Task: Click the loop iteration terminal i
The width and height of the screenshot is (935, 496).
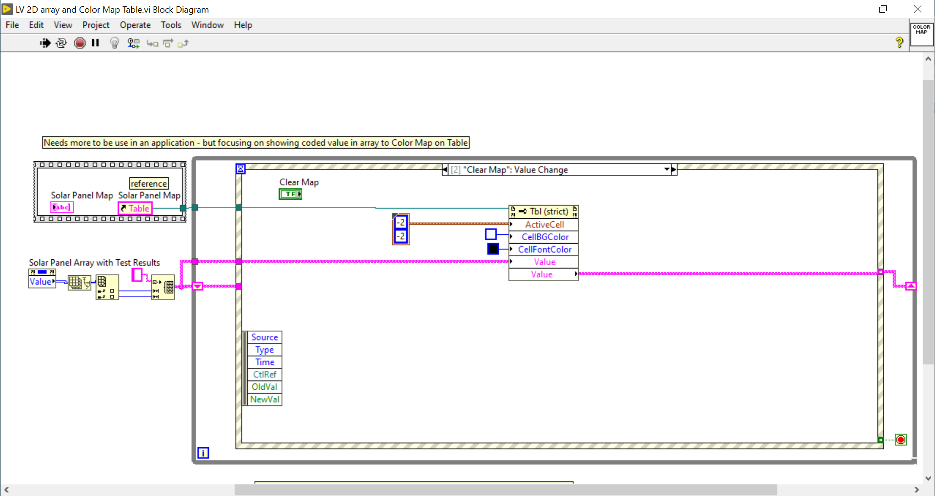Action: point(203,453)
